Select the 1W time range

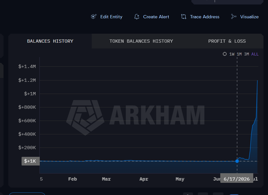pyautogui.click(x=232, y=54)
